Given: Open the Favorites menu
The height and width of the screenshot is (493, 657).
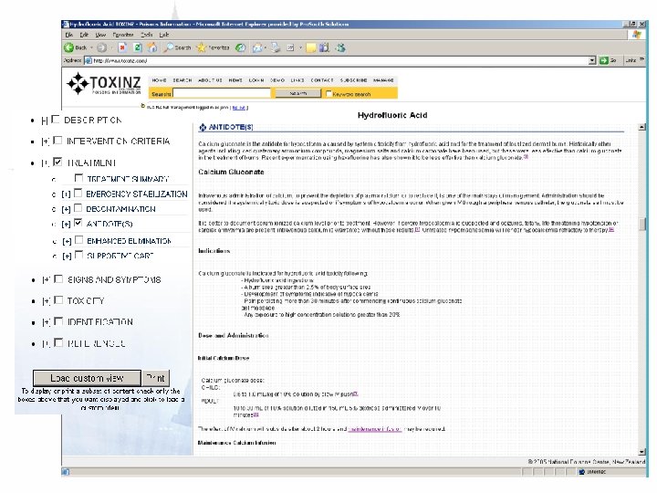Looking at the screenshot, I should (123, 36).
